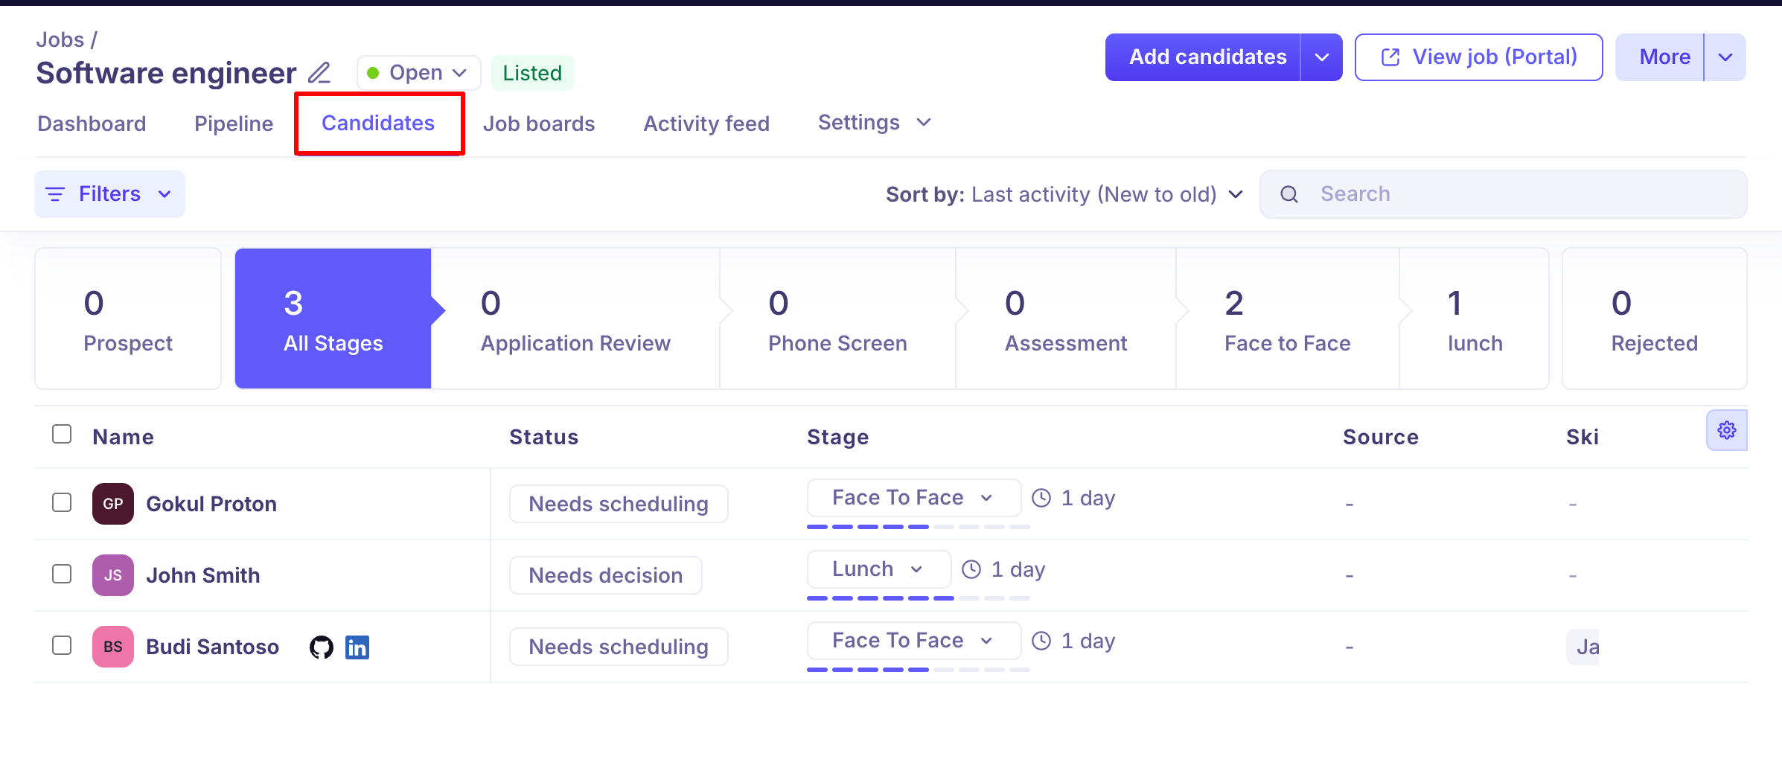Click the pencil edit icon beside job title

(319, 73)
